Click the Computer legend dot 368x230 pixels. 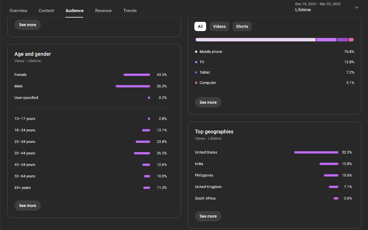click(x=196, y=83)
